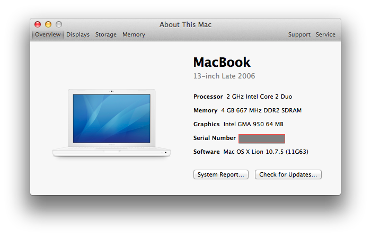
Task: Click 'Intel GMA 950 64 MB' value
Action: click(x=253, y=124)
